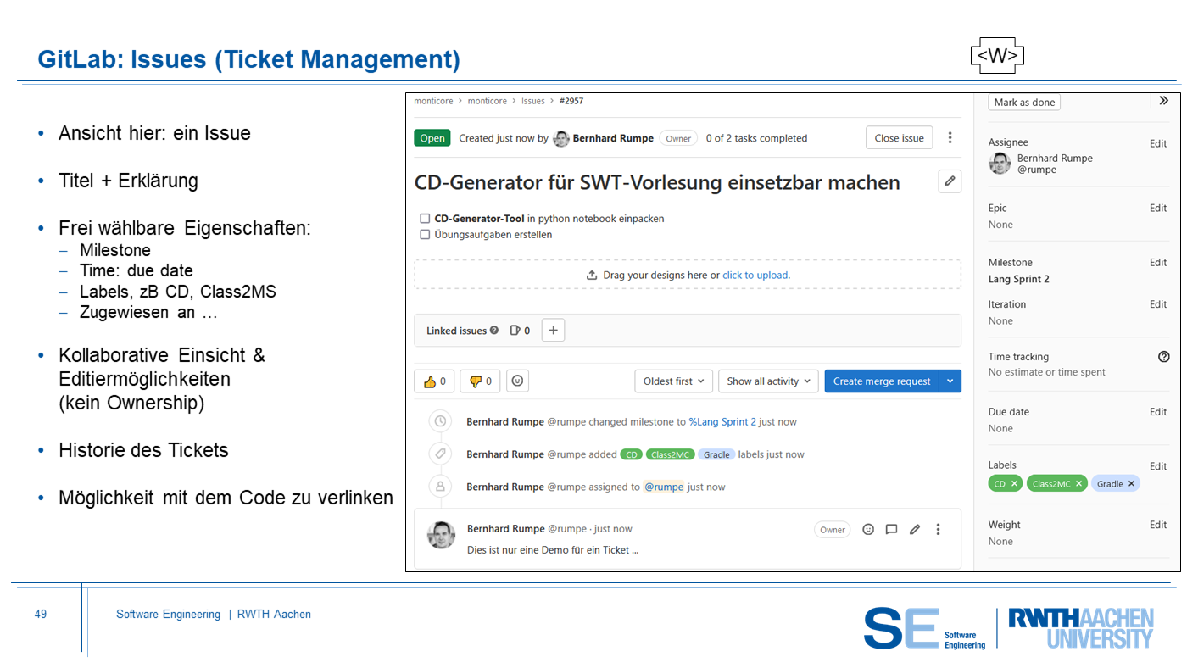Collapse the right sidebar with double chevron
The width and height of the screenshot is (1187, 668).
[x=1163, y=101]
